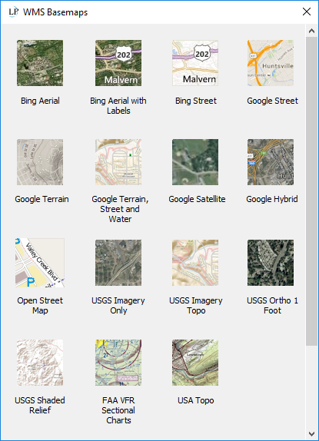Click the "Google Satellite" caption
Screen dimensions: 319x441
197,199
